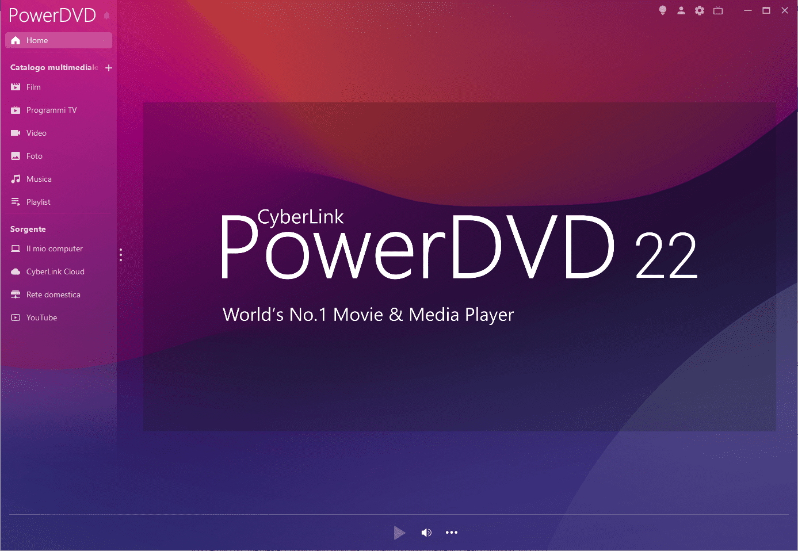Click the Catalogo multimediale heading
The width and height of the screenshot is (798, 551).
click(x=54, y=67)
